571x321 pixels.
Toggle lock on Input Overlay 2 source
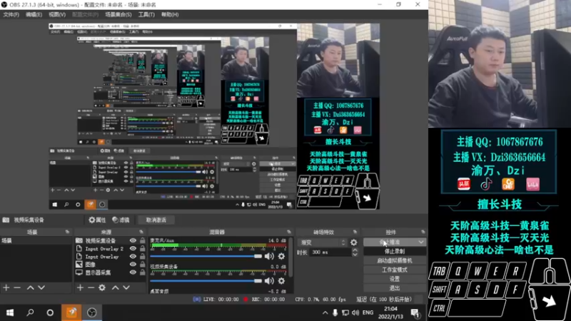(142, 248)
